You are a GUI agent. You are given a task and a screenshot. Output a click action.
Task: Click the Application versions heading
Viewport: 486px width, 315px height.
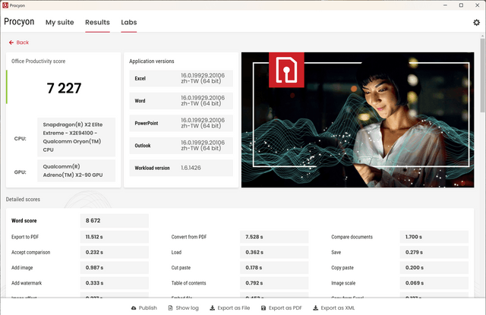pos(152,61)
